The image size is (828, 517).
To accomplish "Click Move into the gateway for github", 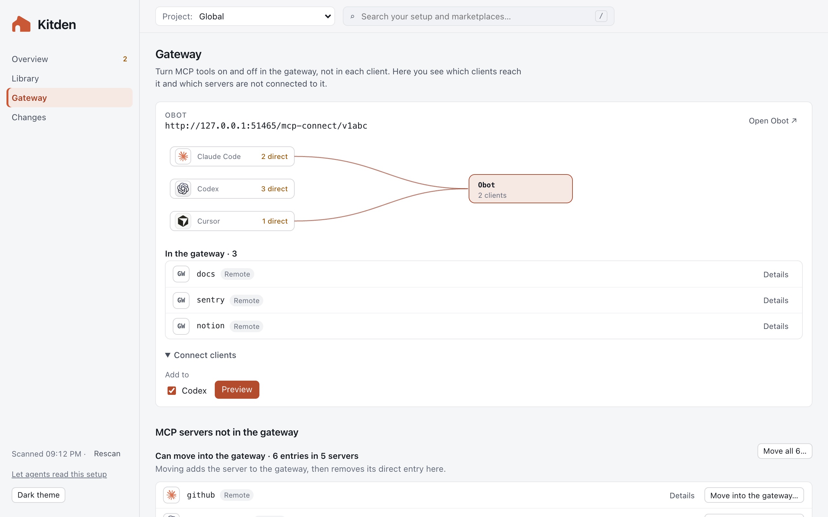I will [x=754, y=495].
